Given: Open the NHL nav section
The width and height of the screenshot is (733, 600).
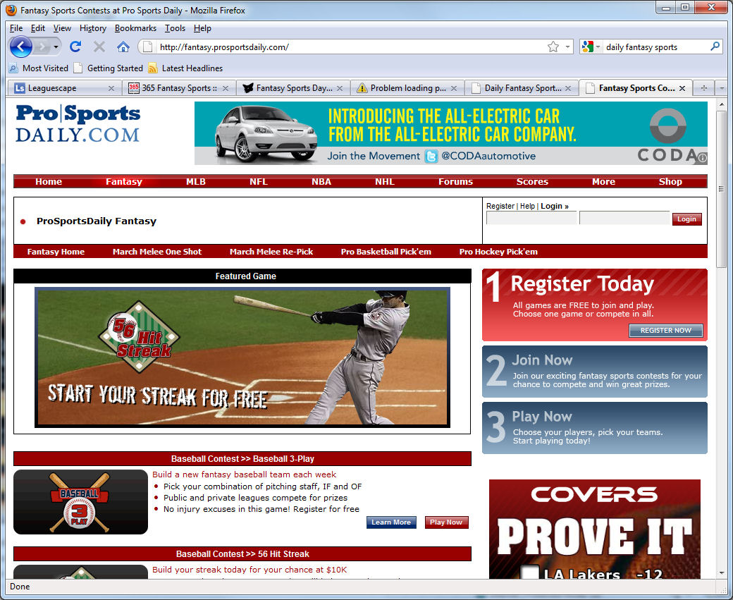Looking at the screenshot, I should coord(385,181).
